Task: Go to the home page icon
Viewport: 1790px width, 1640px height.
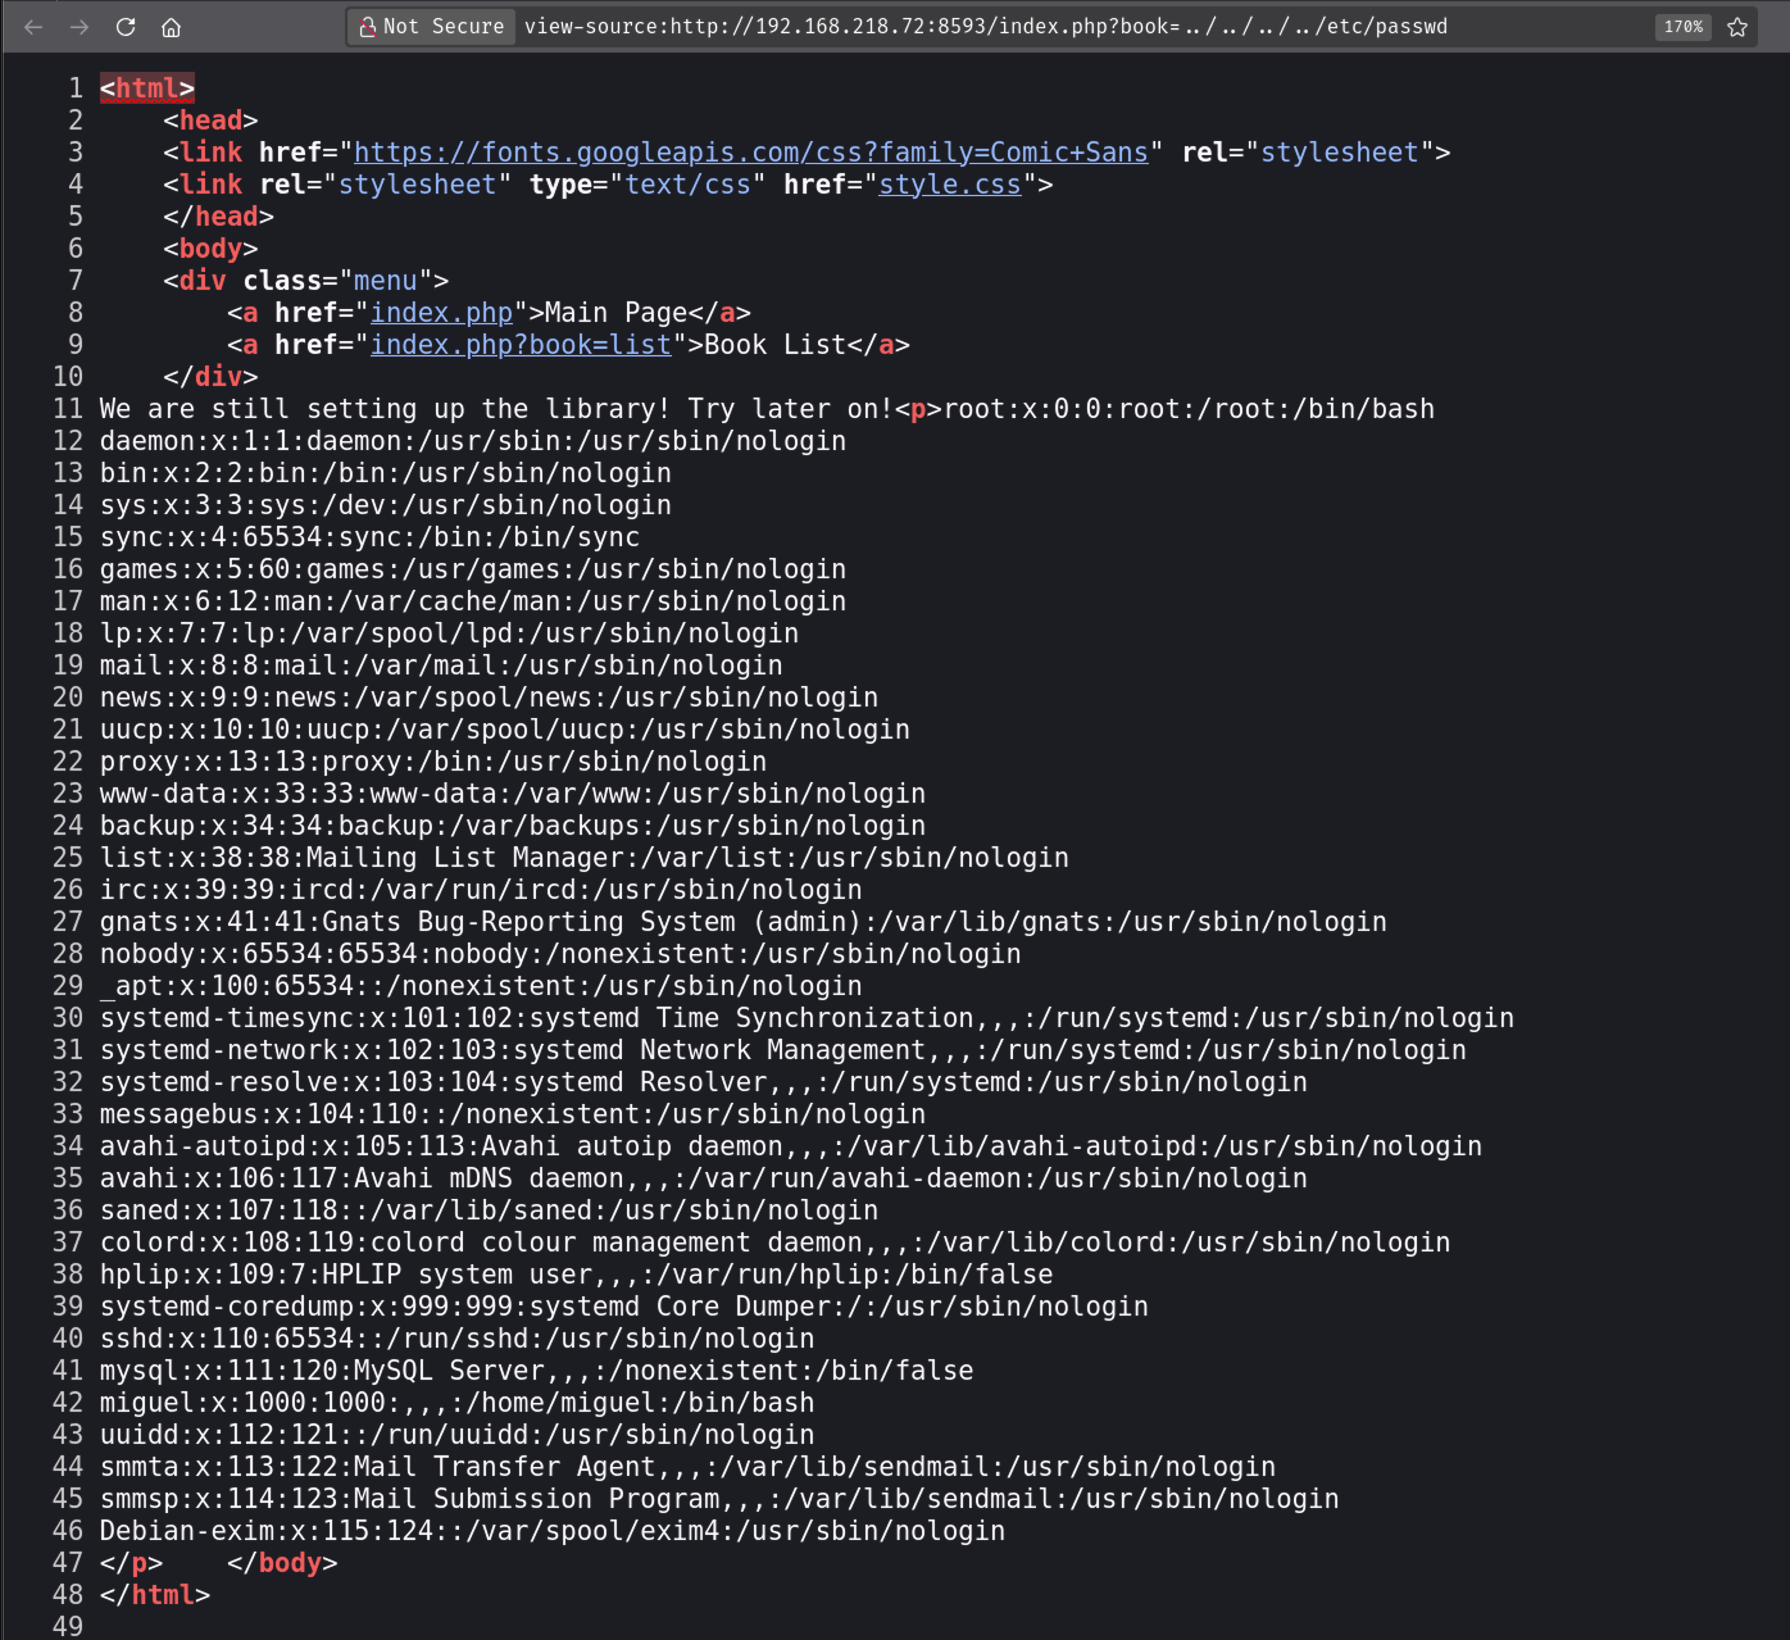Action: (171, 28)
